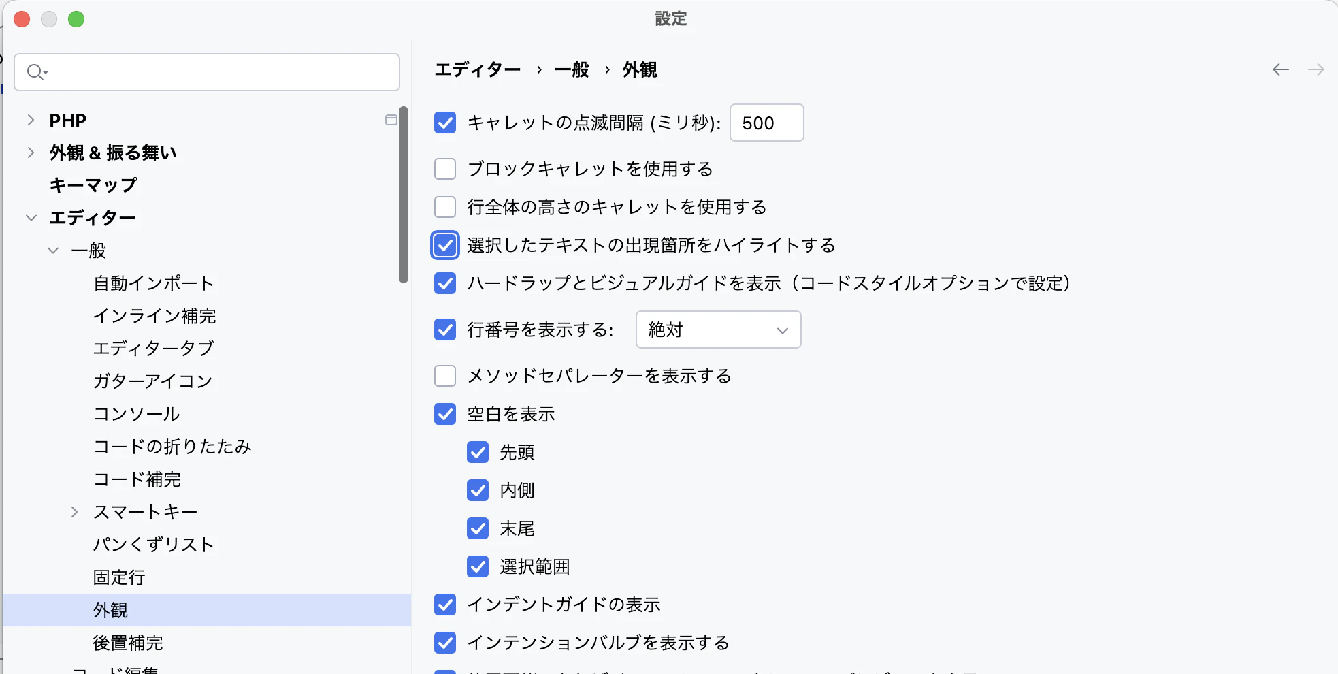Viewport: 1338px width, 674px height.
Task: Click the back navigation arrow
Action: [1280, 69]
